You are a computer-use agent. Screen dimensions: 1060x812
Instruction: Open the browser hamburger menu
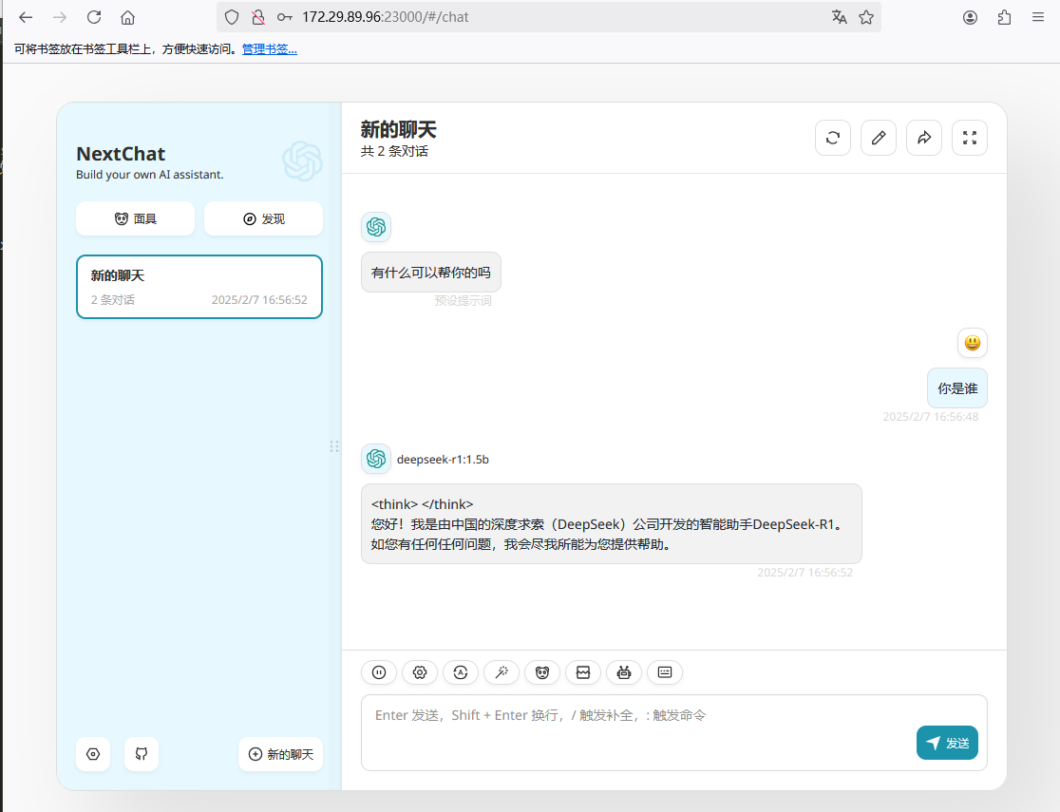point(1038,18)
